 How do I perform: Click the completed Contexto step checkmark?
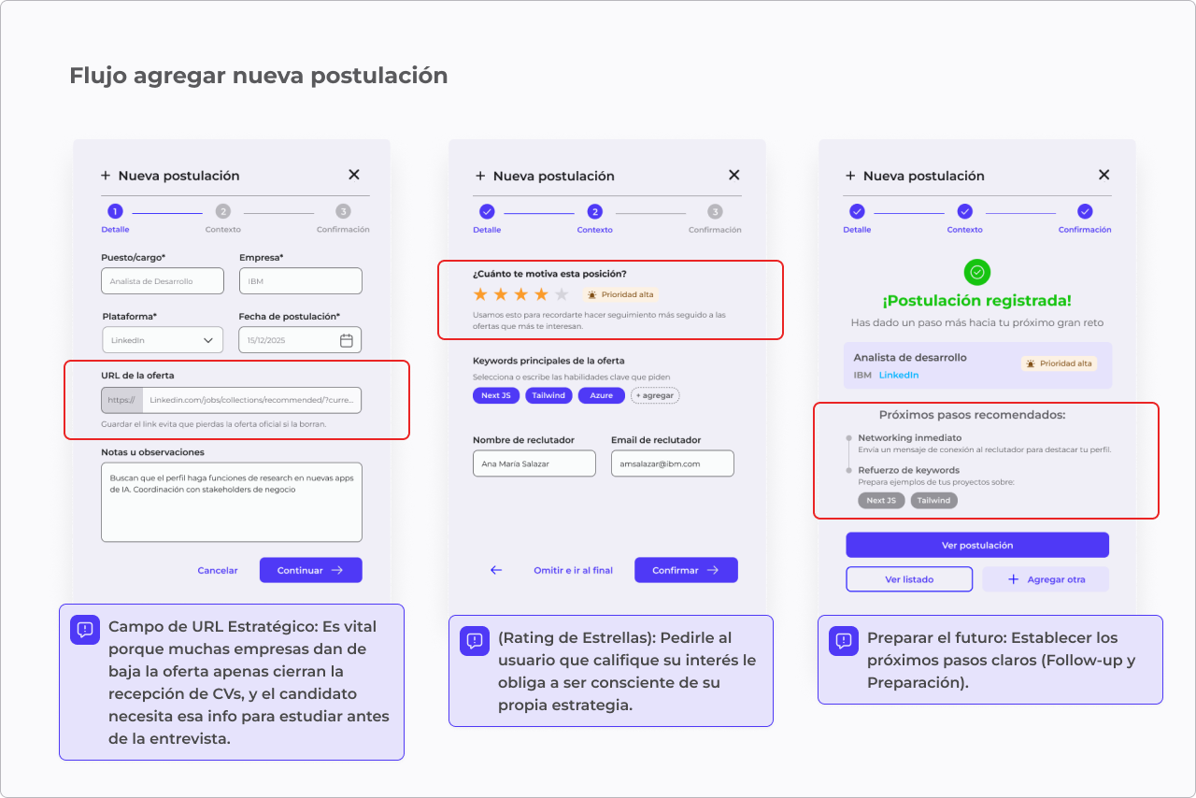964,212
